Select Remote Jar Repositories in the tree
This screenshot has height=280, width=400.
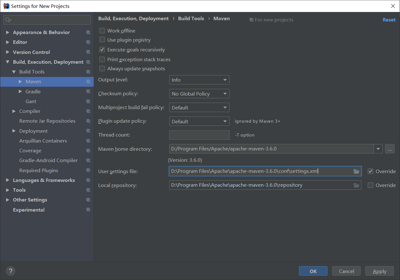47,121
